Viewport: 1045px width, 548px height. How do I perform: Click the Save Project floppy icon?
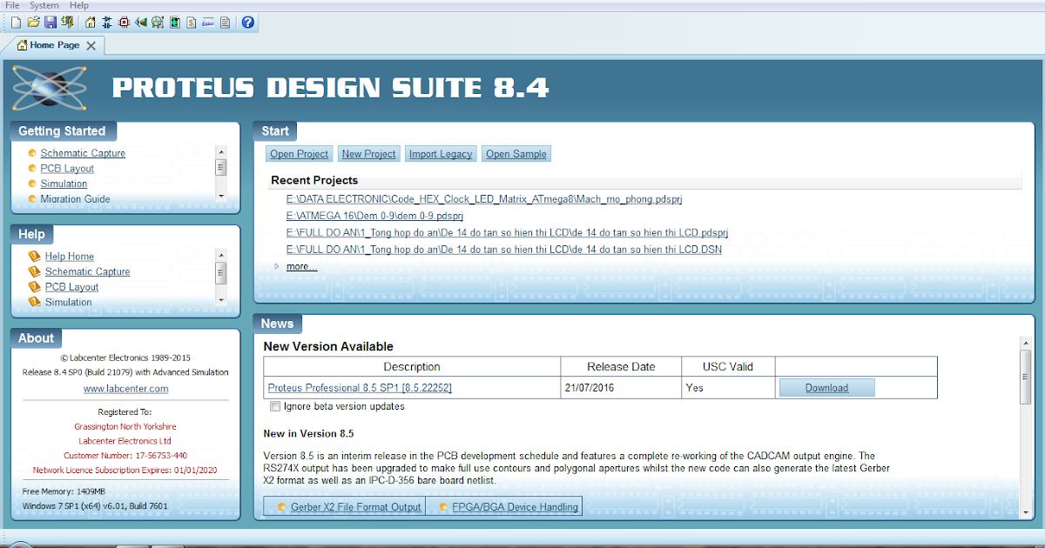pyautogui.click(x=51, y=23)
